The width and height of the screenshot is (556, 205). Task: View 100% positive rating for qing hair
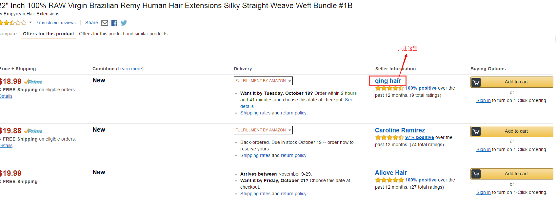coord(421,88)
